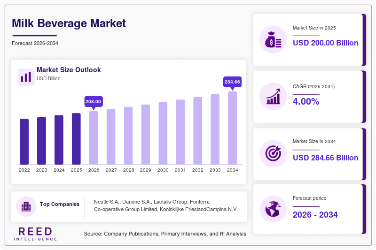
Task: Click the 2026 - 2034 forecast period value
Action: [315, 215]
